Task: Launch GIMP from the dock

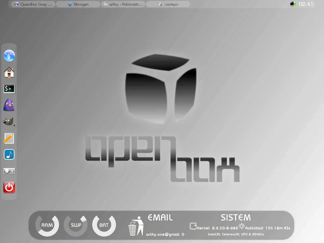Action: [9, 121]
